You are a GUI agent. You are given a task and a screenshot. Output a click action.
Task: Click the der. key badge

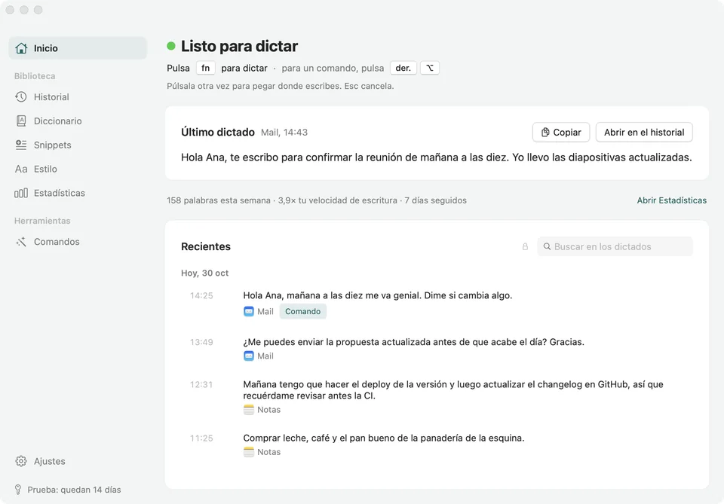(403, 68)
